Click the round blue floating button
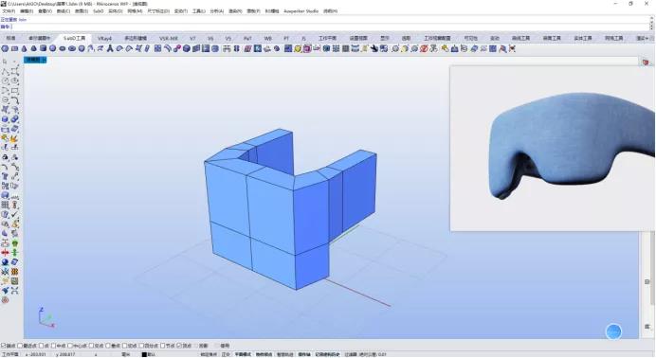Screen dimensions: 656x358 613,331
